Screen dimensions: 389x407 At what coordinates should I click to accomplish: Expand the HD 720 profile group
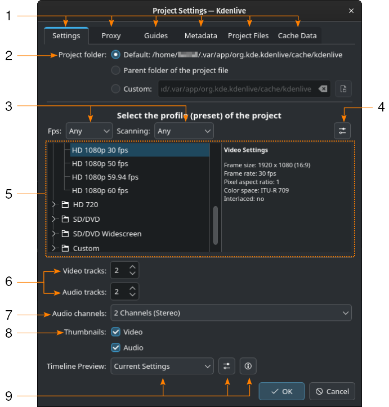(53, 204)
